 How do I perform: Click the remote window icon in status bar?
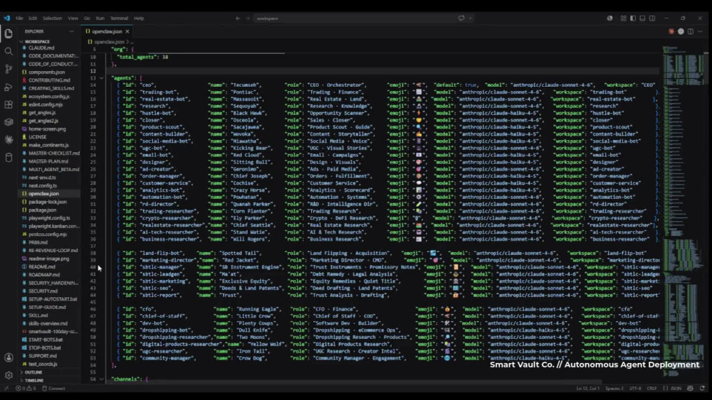pos(6,388)
